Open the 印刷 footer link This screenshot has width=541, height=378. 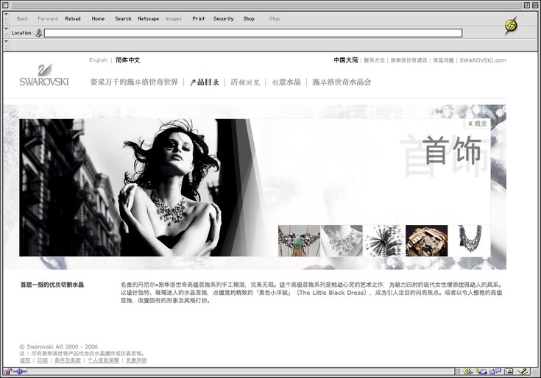43,360
